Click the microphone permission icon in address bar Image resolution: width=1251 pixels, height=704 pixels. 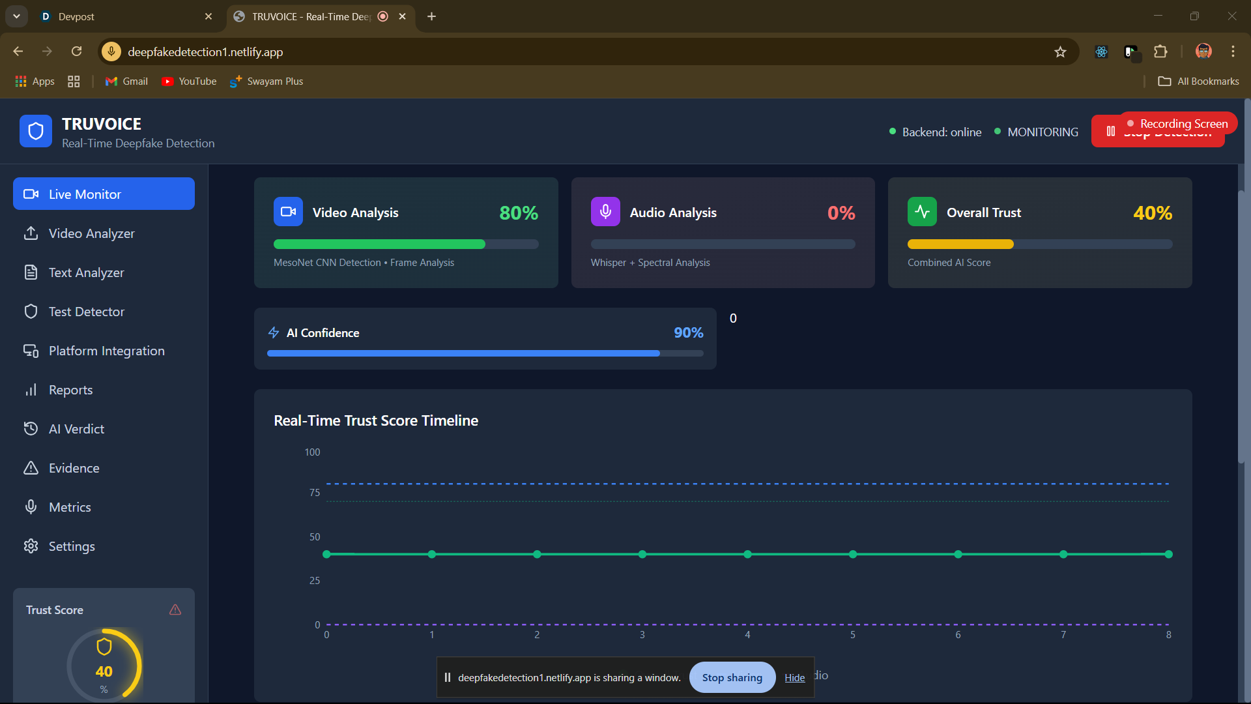coord(111,51)
